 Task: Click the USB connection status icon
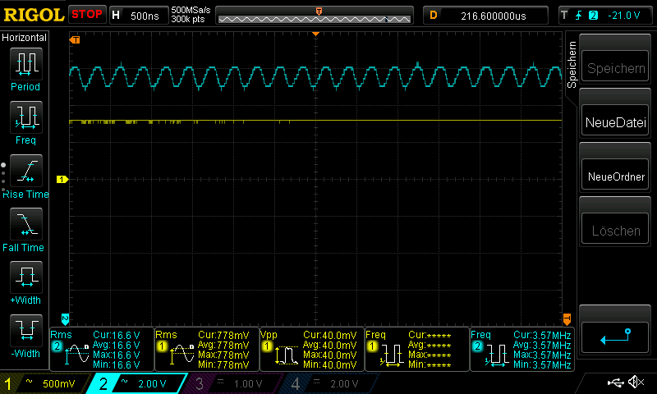pyautogui.click(x=615, y=383)
